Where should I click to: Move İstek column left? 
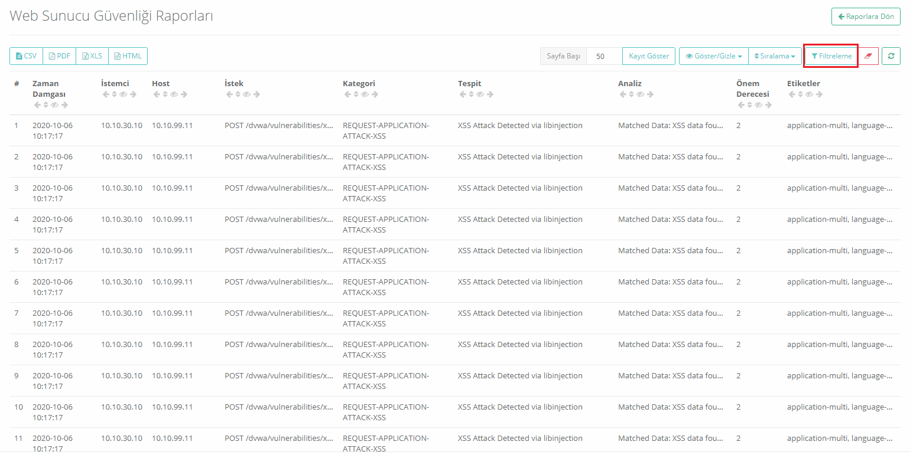coord(229,94)
